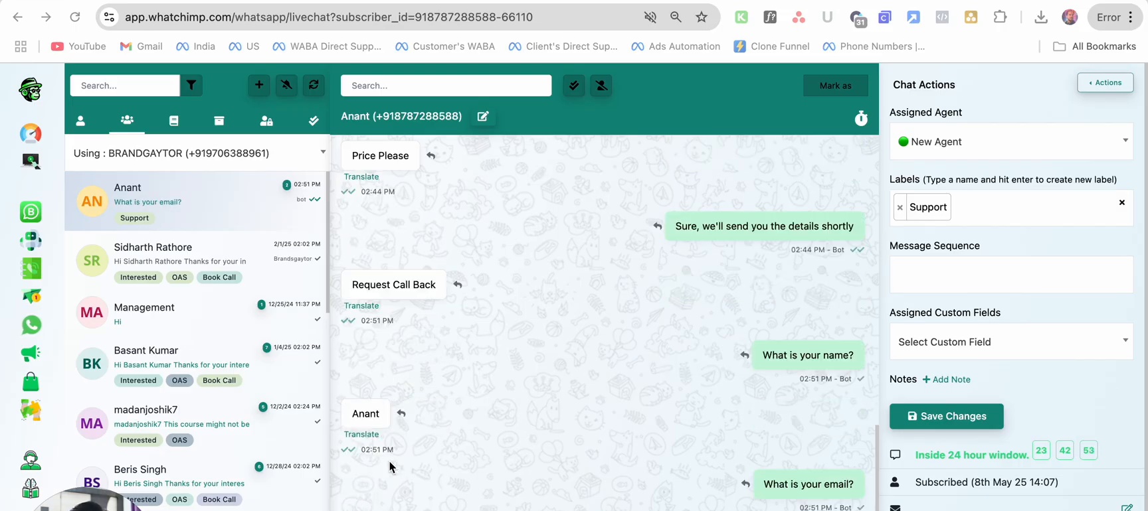The image size is (1148, 511).
Task: Remove the Support label tag
Action: pos(900,208)
